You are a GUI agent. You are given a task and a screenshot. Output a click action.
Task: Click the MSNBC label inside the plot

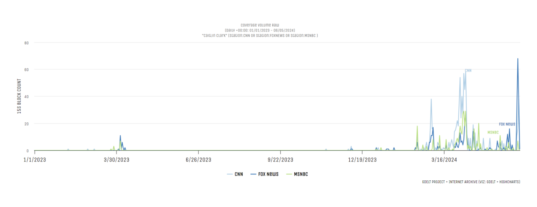[493, 133]
